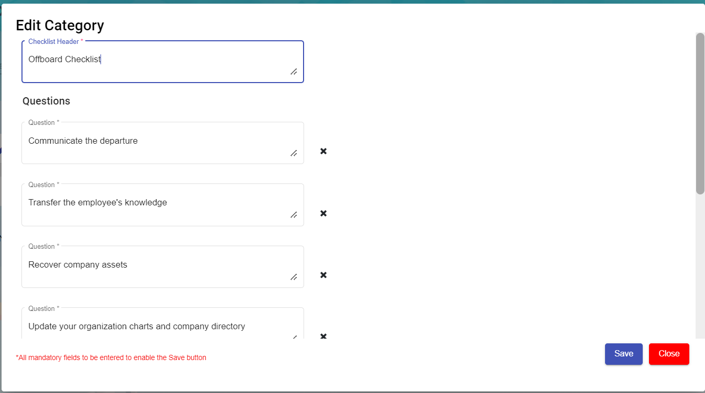Delete the "Recover company assets" question
This screenshot has height=393, width=705.
coord(323,275)
